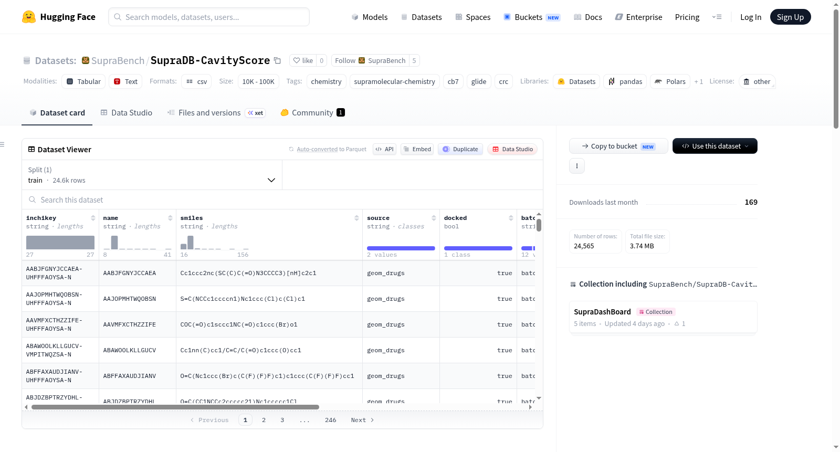The image size is (840, 452).
Task: Open the Split train dropdown
Action: [x=152, y=175]
